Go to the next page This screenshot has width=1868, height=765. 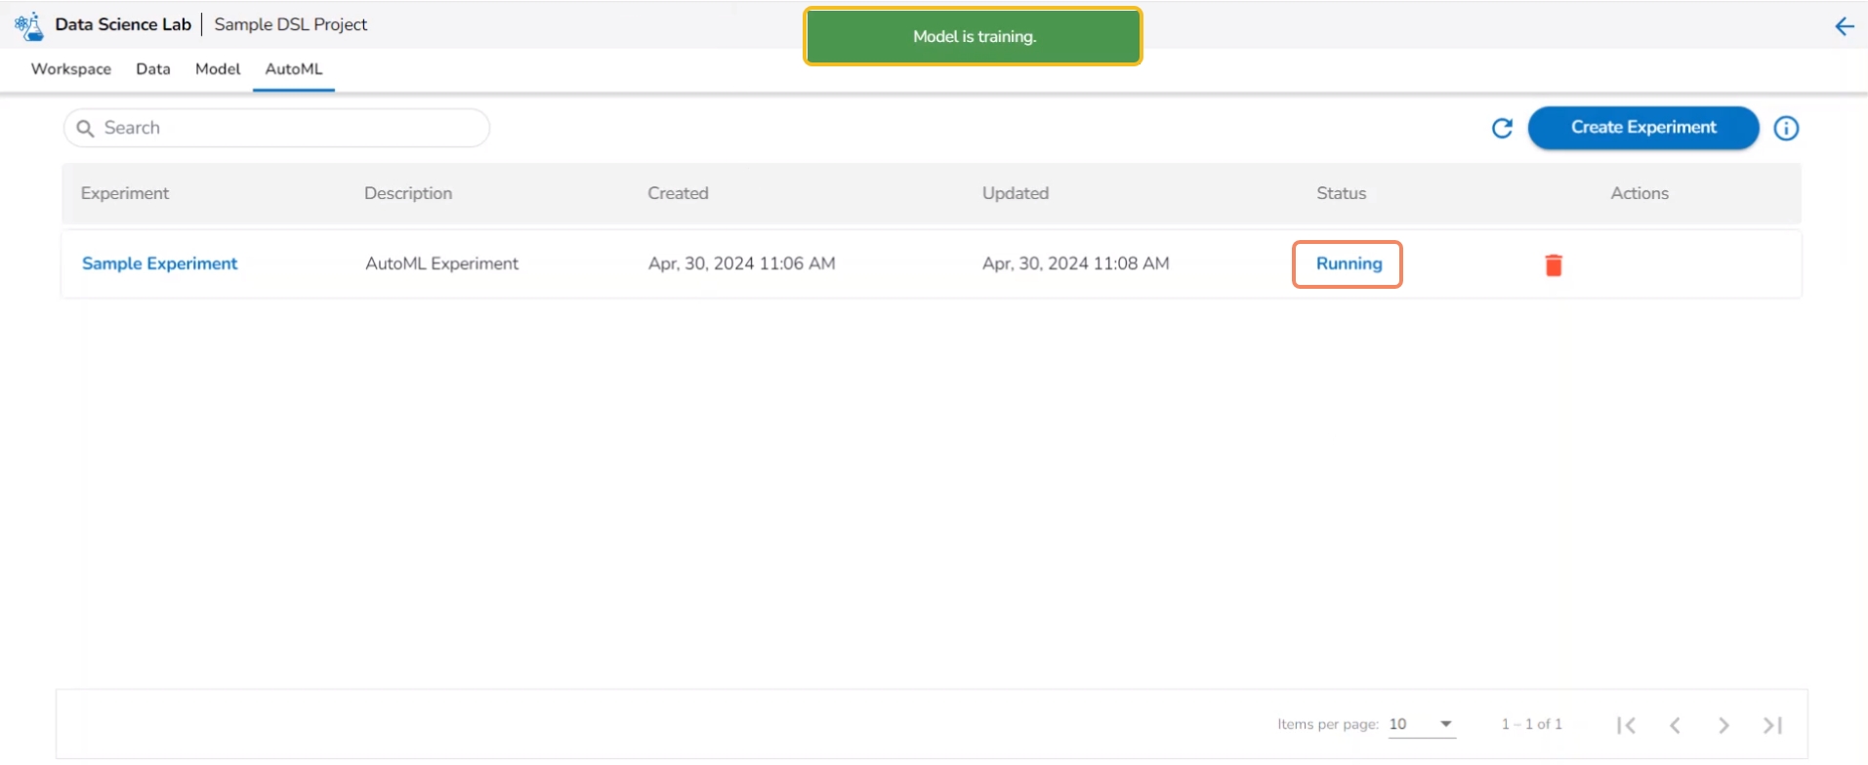[x=1723, y=725]
